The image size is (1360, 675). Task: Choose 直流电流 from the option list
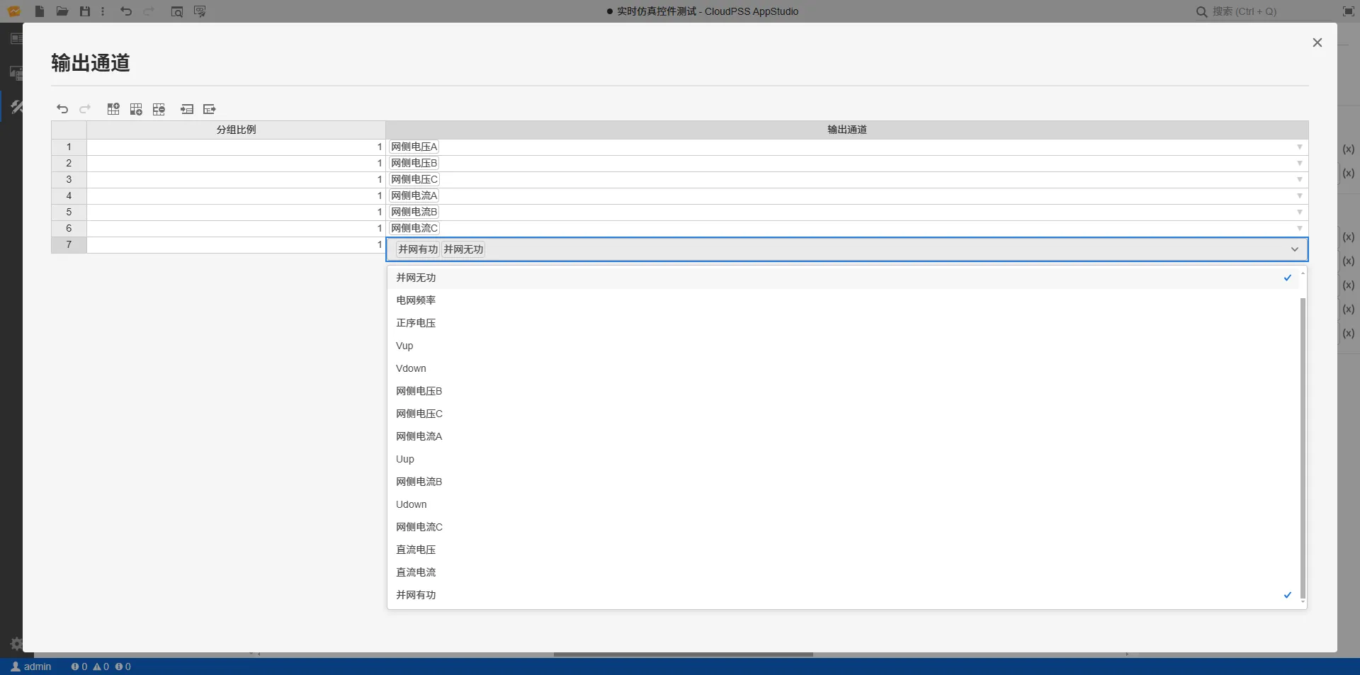click(843, 572)
